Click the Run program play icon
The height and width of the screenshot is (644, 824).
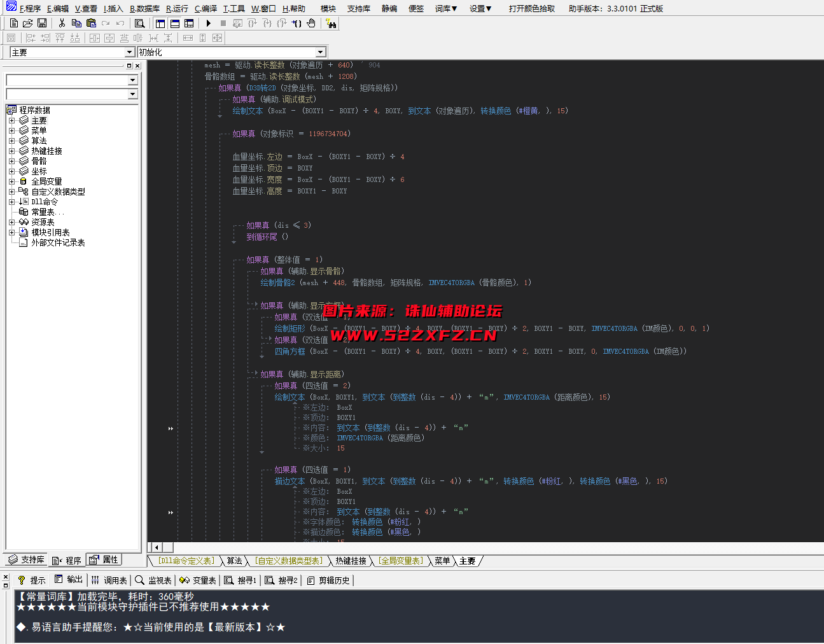(208, 24)
